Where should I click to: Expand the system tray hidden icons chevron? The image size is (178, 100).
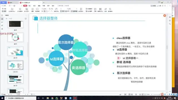153,98
